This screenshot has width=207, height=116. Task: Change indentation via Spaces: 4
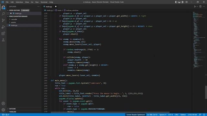click(x=163, y=115)
